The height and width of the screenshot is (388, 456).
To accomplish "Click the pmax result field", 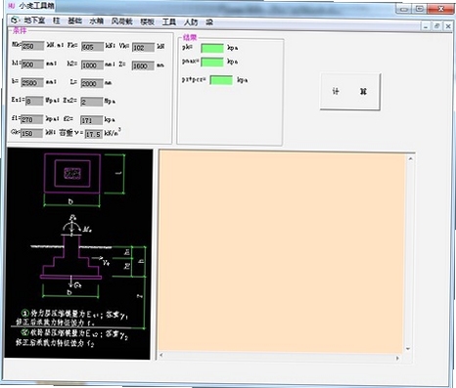I will point(212,62).
